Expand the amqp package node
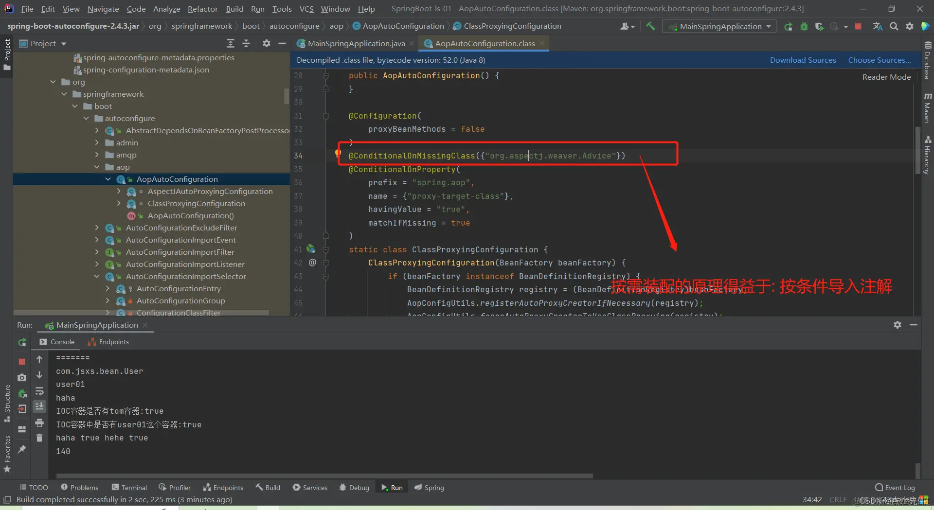The image size is (934, 510). pyautogui.click(x=97, y=155)
